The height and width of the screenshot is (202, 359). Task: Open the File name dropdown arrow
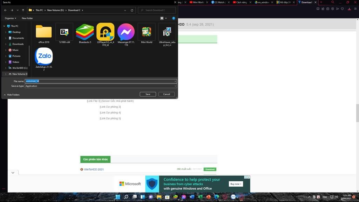click(x=175, y=81)
